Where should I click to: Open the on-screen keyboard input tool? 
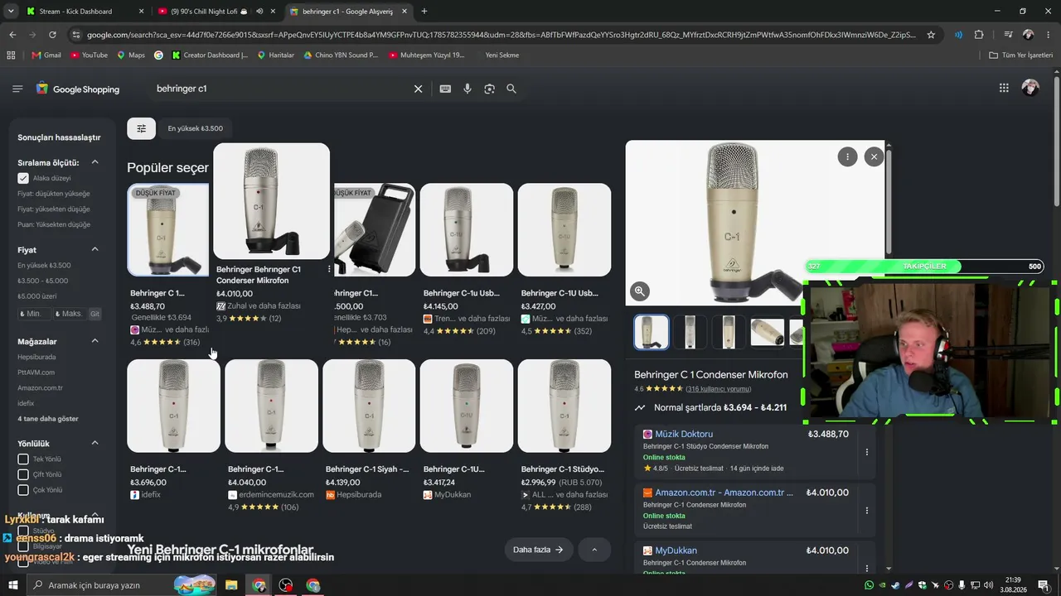click(445, 89)
